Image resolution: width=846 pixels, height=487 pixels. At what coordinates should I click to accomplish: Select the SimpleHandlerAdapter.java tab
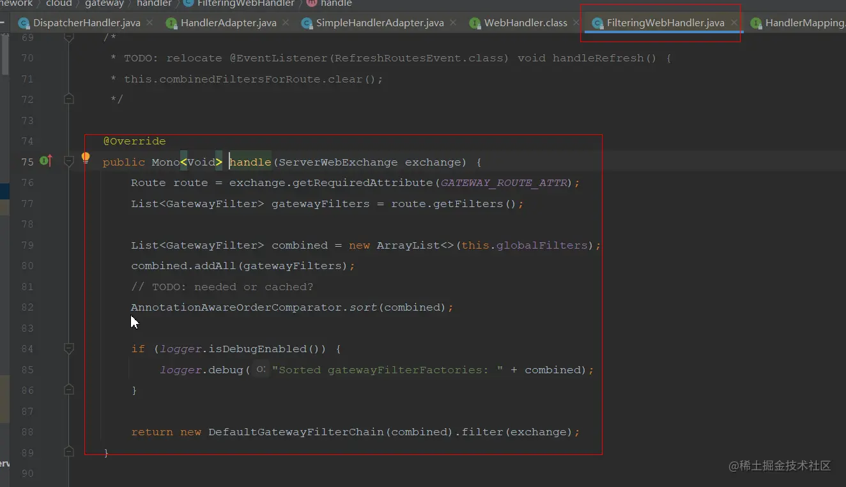(x=380, y=23)
